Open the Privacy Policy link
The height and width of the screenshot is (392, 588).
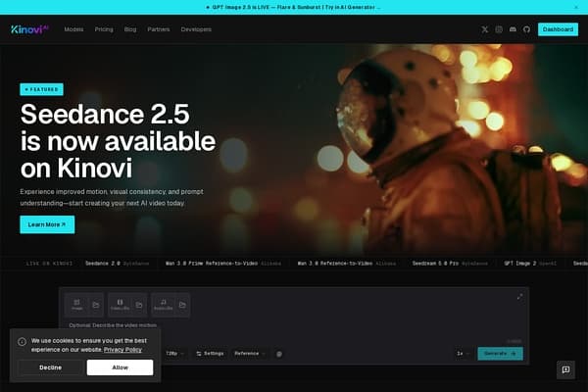tap(123, 350)
